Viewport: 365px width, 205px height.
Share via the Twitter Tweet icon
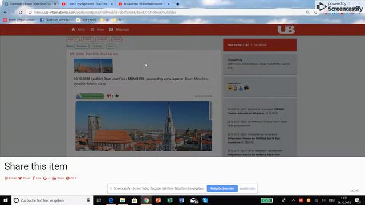coord(24,178)
